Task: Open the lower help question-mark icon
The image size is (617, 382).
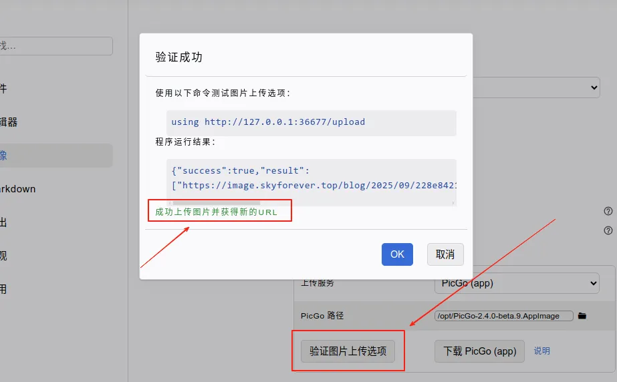Action: click(x=608, y=230)
